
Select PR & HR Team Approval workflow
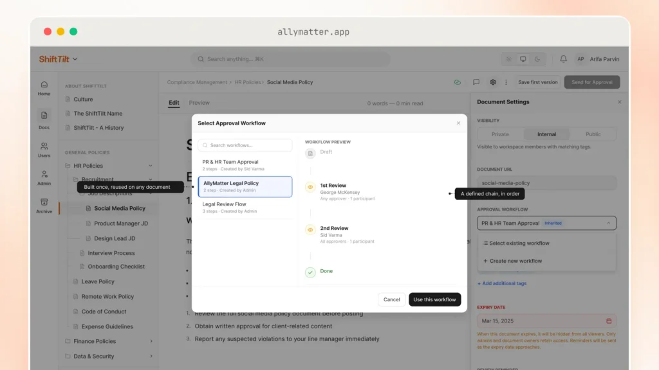245,165
